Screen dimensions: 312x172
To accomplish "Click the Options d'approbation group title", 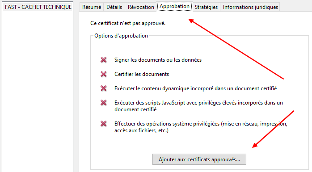I will 121,36.
